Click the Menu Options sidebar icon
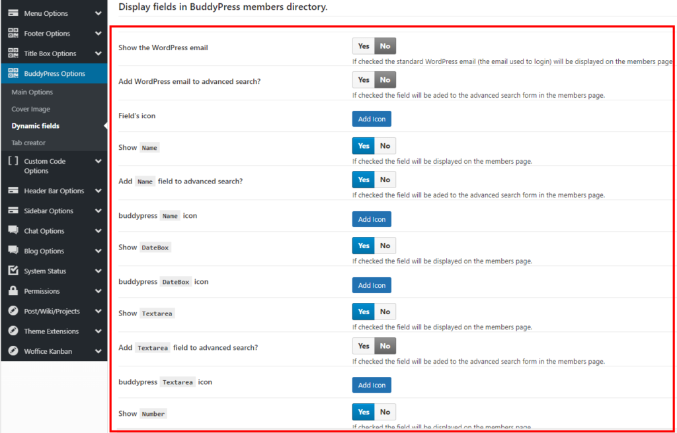 tap(13, 13)
